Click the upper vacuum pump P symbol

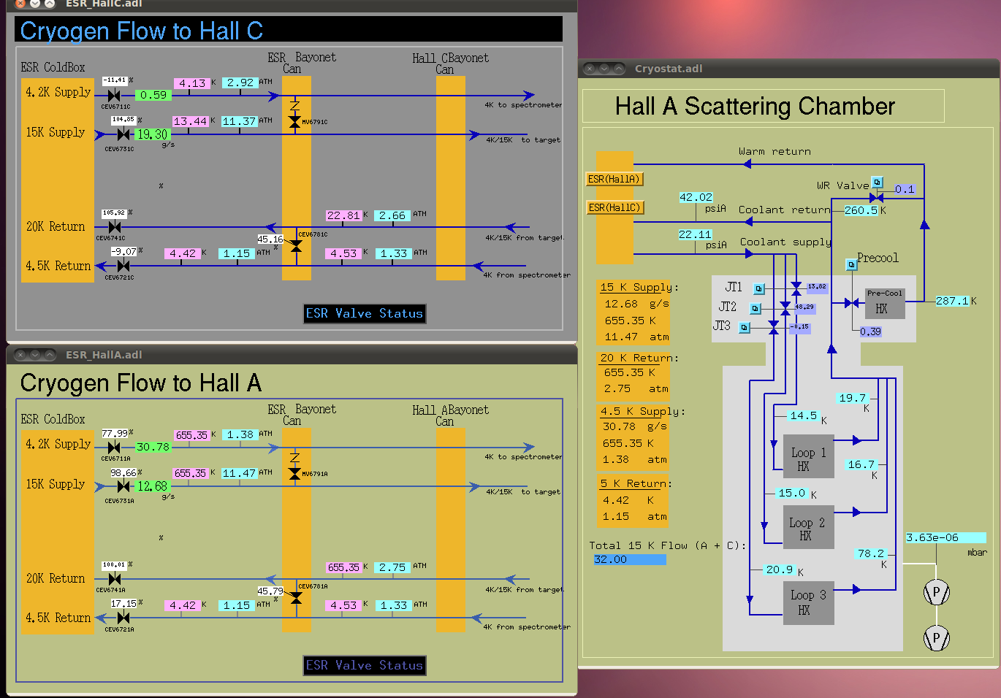click(936, 592)
